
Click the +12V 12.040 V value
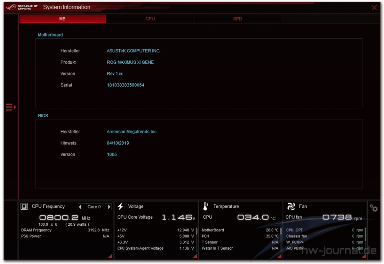coord(186,230)
